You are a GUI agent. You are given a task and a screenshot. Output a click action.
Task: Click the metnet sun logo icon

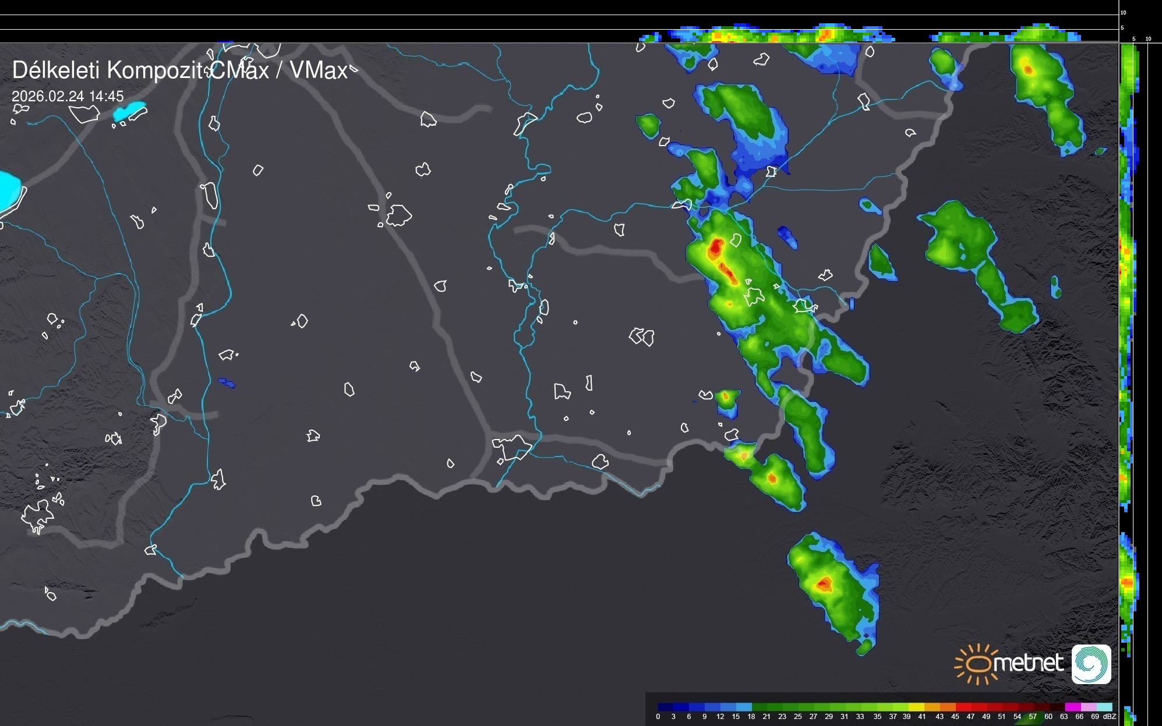point(977,664)
